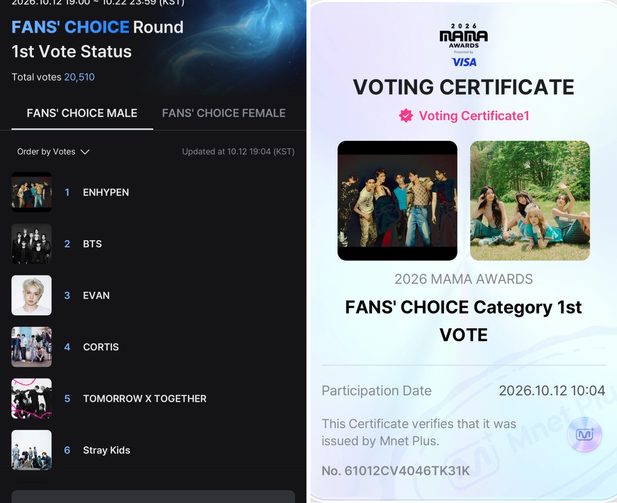Open the ENHYPEN thumbnail in ranking list
617x503 pixels.
tap(31, 192)
